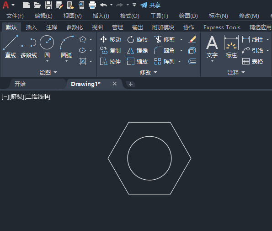Activate the Move (移动) tool
Image resolution: width=272 pixels, height=231 pixels.
point(110,40)
